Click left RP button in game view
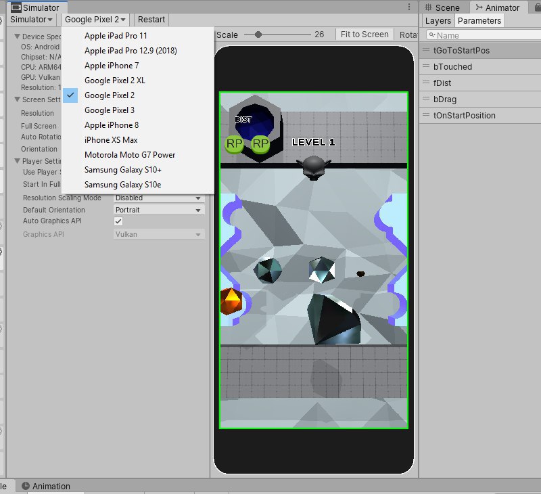 point(234,143)
